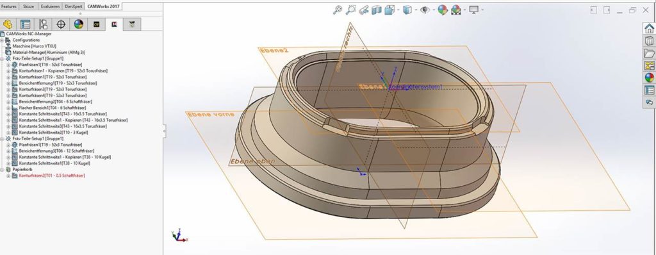Image resolution: width=656 pixels, height=255 pixels.
Task: Open the FeatureManager design tree tab icon
Action: tap(8, 24)
